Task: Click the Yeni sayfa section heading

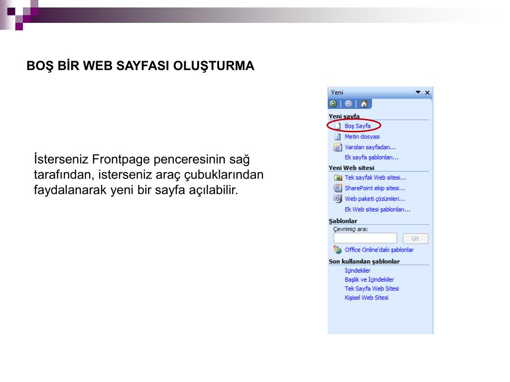Action: click(x=344, y=116)
